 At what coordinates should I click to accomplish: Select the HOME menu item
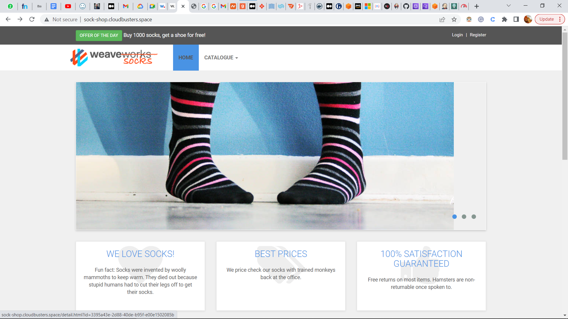pos(186,58)
